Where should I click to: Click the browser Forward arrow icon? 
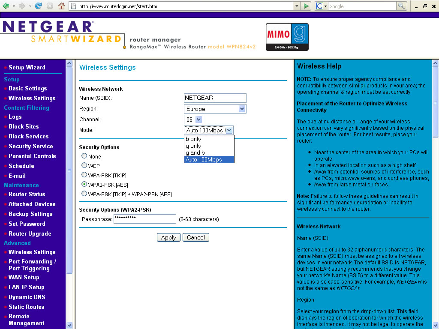click(21, 6)
